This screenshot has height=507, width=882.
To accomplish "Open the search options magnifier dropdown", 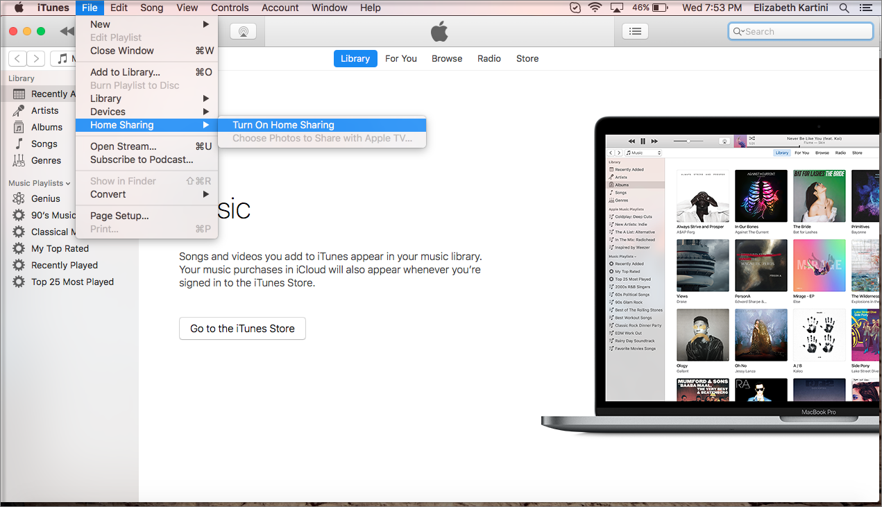I will [738, 31].
